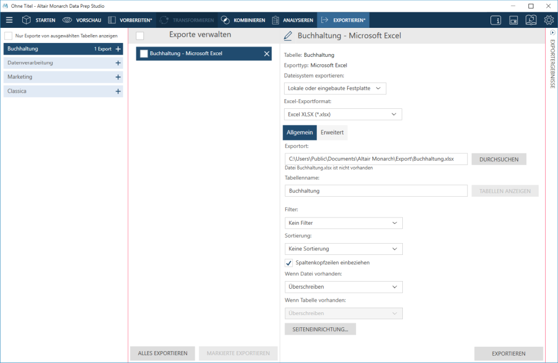Uncheck Spaltenkopfzeilen einbeziehen
Image resolution: width=558 pixels, height=363 pixels.
pos(288,263)
